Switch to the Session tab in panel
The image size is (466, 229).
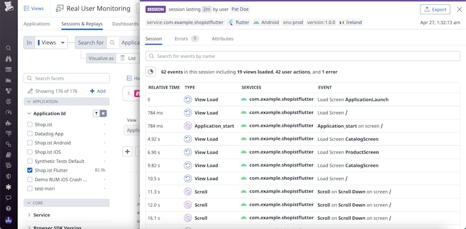(x=153, y=39)
